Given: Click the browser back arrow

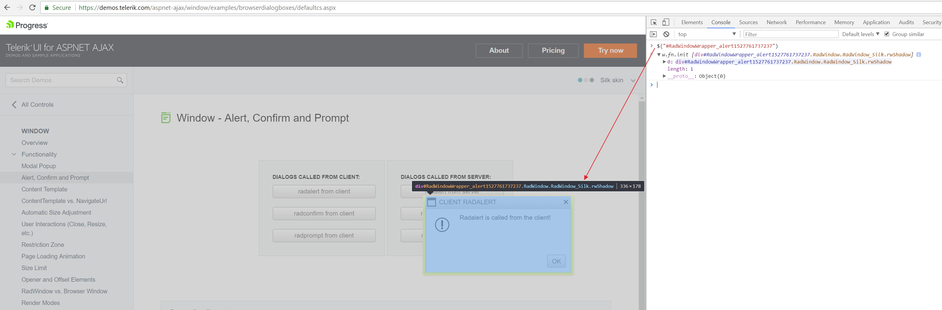Looking at the screenshot, I should point(7,7).
